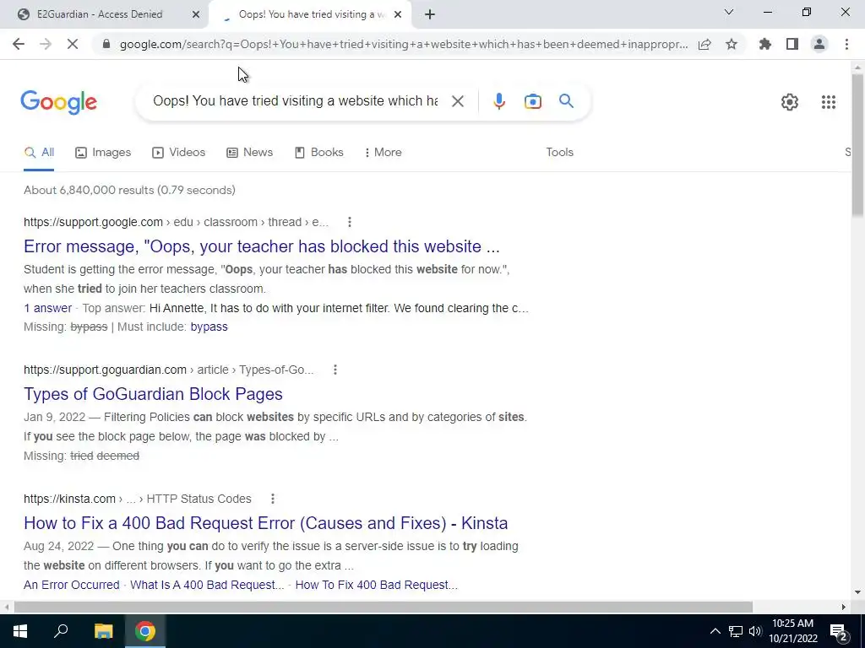
Task: Open the Windows Start menu
Action: pos(20,631)
